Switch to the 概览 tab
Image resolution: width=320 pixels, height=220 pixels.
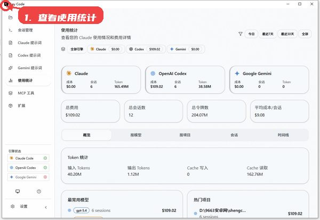pos(86,135)
